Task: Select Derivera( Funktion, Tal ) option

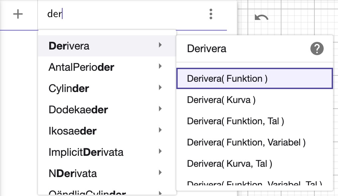Action: point(235,121)
